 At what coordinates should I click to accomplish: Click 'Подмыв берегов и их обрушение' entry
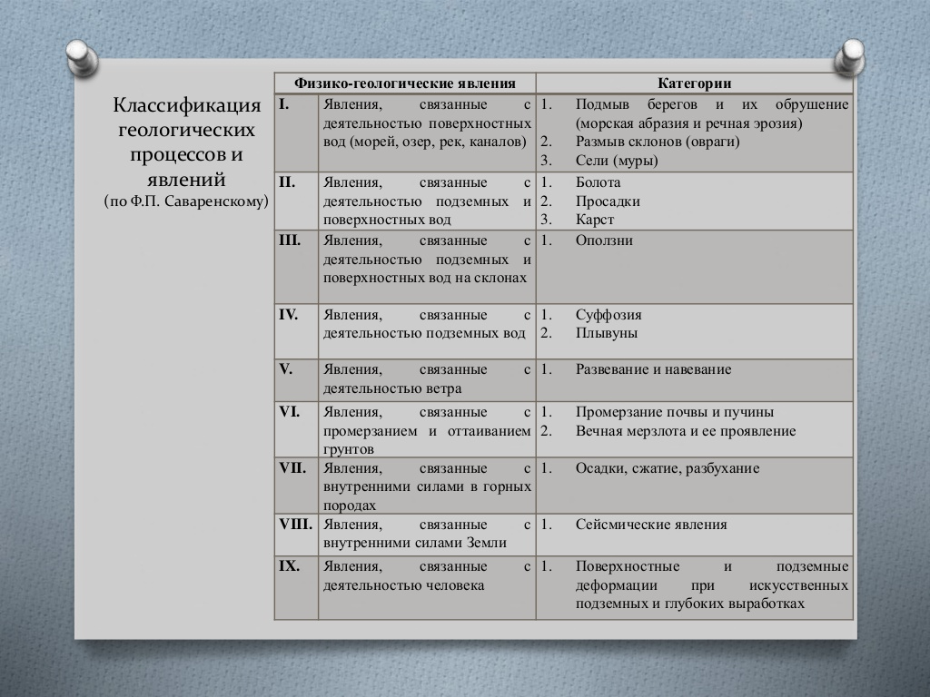[x=712, y=113]
